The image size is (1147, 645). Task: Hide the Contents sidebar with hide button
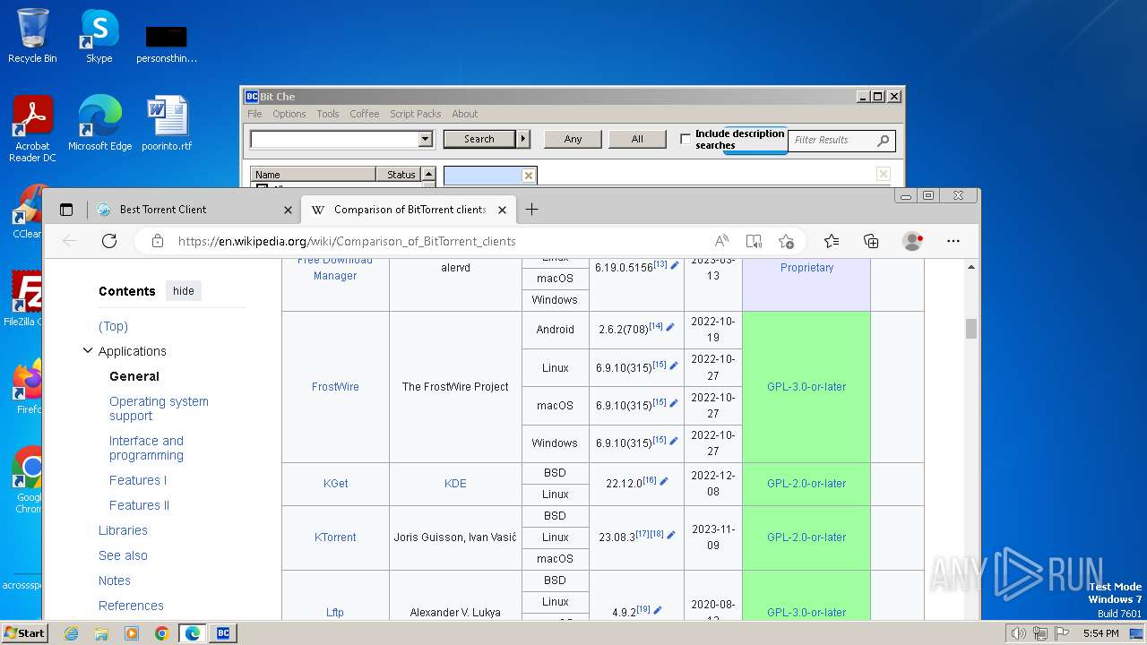184,291
